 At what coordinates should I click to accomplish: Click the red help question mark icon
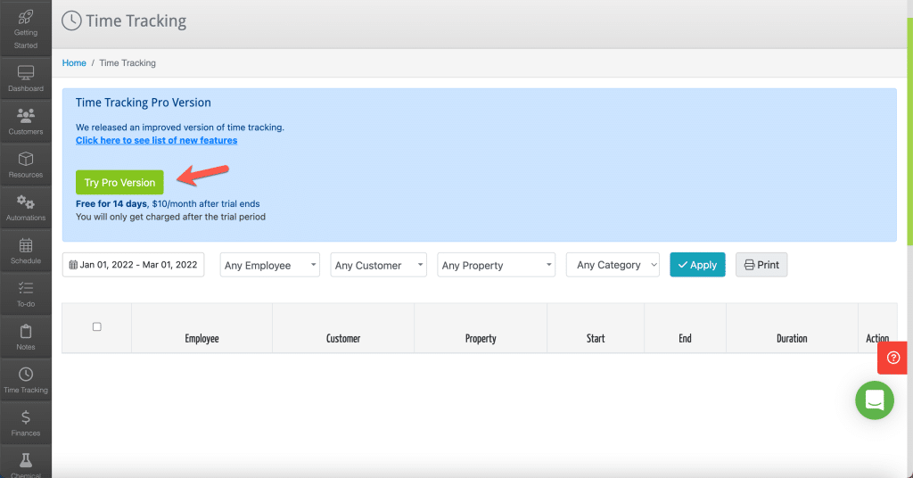(x=892, y=358)
